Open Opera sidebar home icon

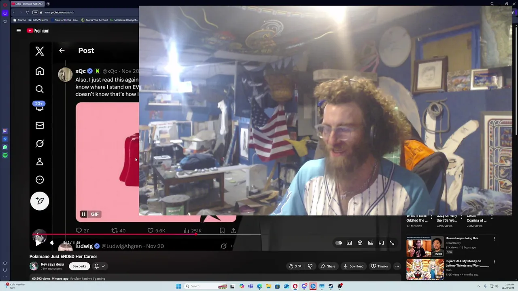[x=5, y=13]
